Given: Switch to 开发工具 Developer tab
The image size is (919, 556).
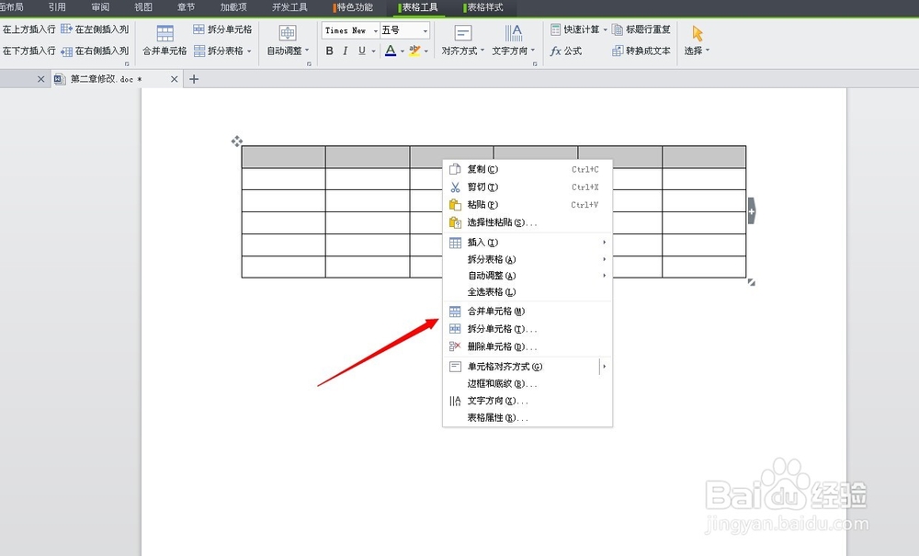Looking at the screenshot, I should point(289,7).
